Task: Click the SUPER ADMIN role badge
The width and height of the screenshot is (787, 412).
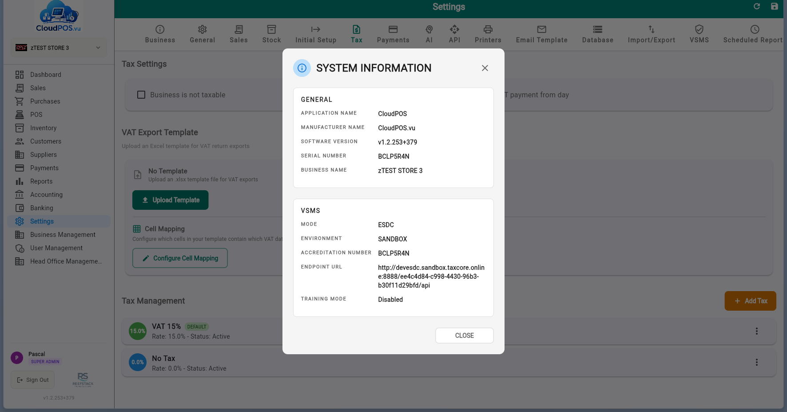Action: coord(45,362)
